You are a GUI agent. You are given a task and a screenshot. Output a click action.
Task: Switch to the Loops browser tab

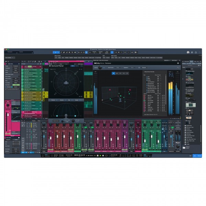coord(195,61)
